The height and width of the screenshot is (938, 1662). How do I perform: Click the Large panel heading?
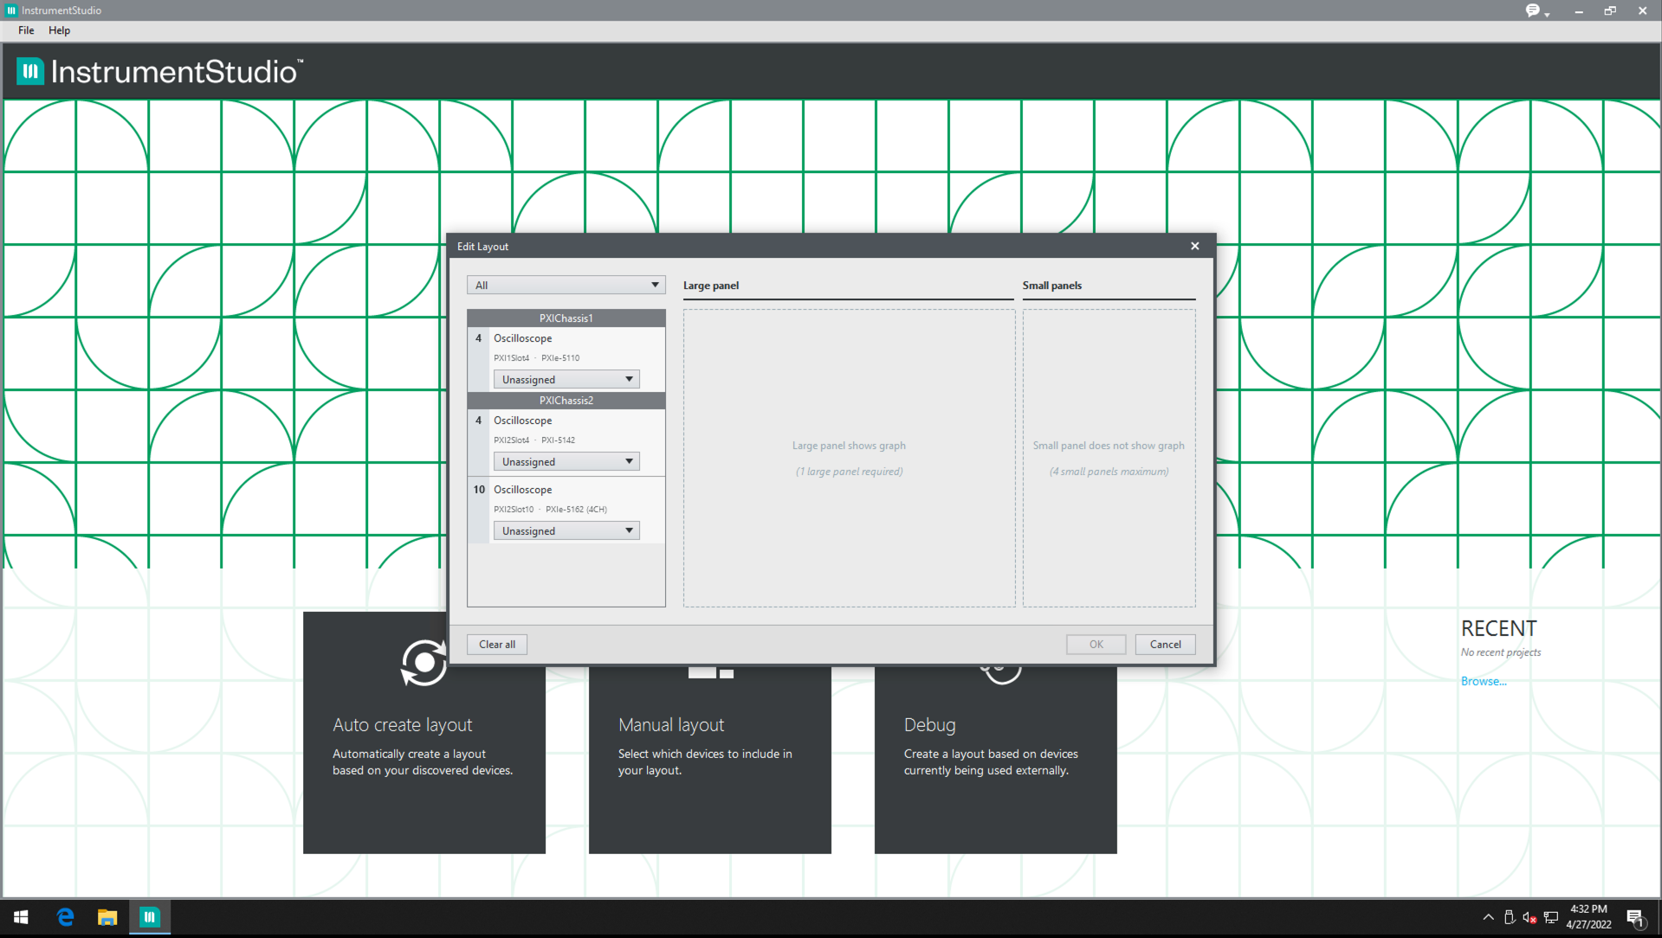(x=711, y=286)
